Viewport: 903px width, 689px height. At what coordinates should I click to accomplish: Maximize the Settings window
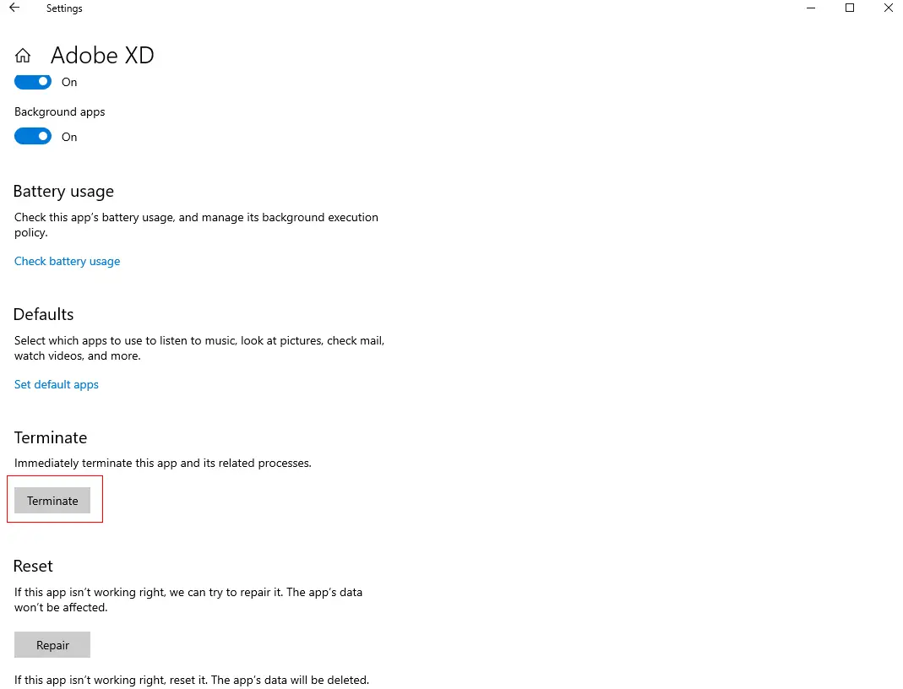pyautogui.click(x=850, y=8)
